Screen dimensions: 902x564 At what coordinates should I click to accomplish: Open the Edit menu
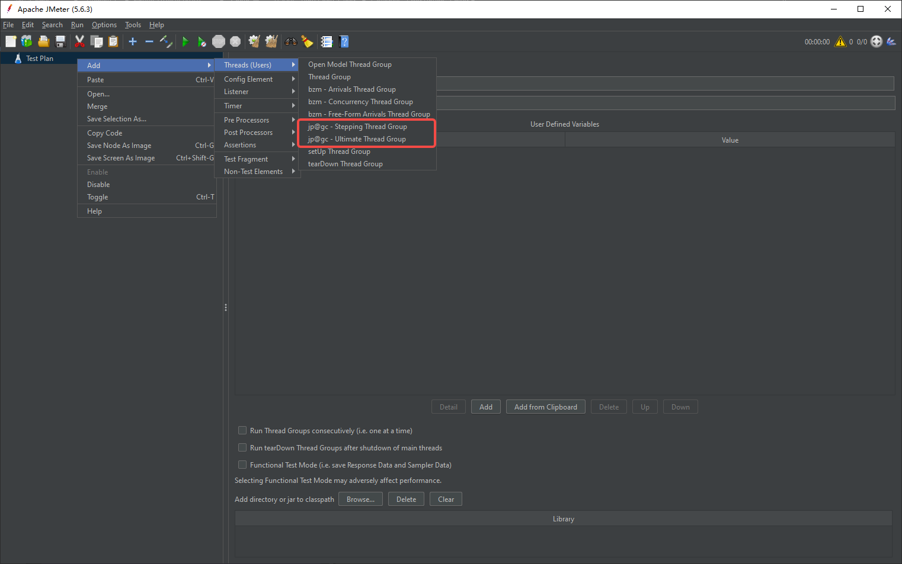click(28, 25)
